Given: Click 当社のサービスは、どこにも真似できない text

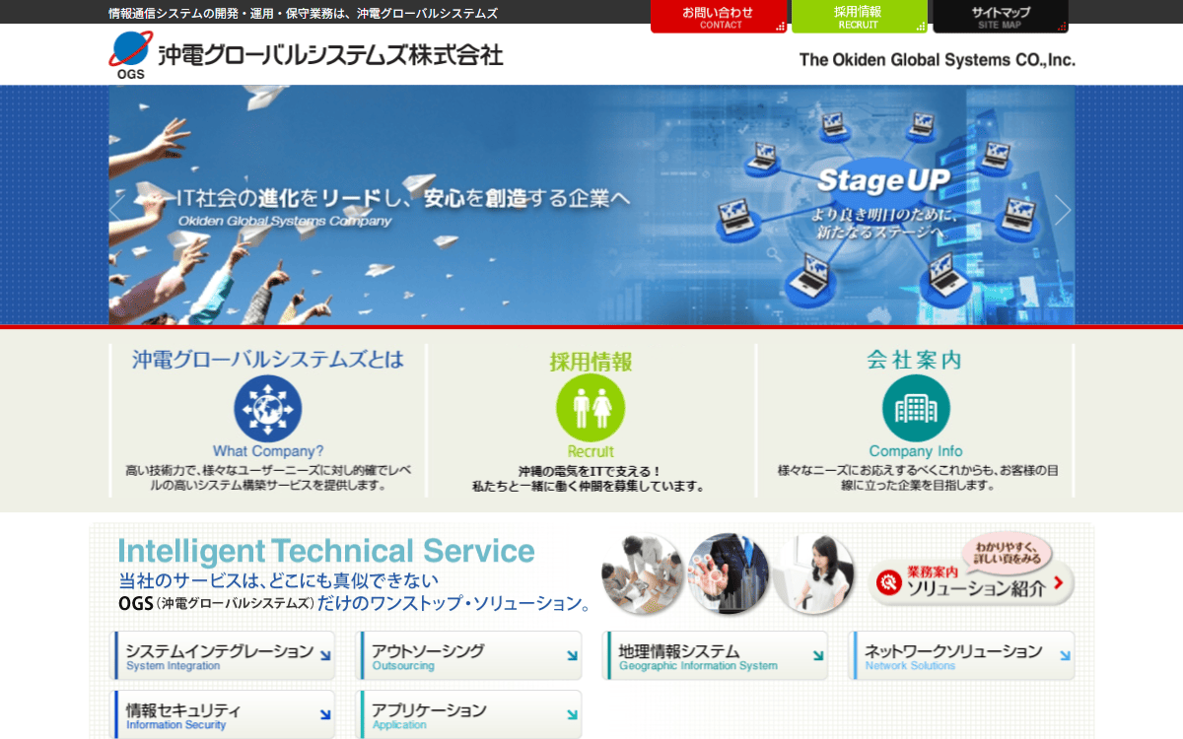Looking at the screenshot, I should tap(278, 580).
